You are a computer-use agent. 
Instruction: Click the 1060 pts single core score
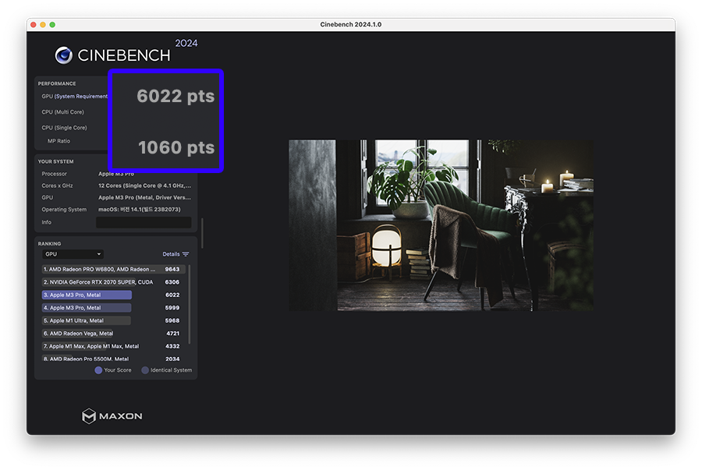click(x=176, y=147)
